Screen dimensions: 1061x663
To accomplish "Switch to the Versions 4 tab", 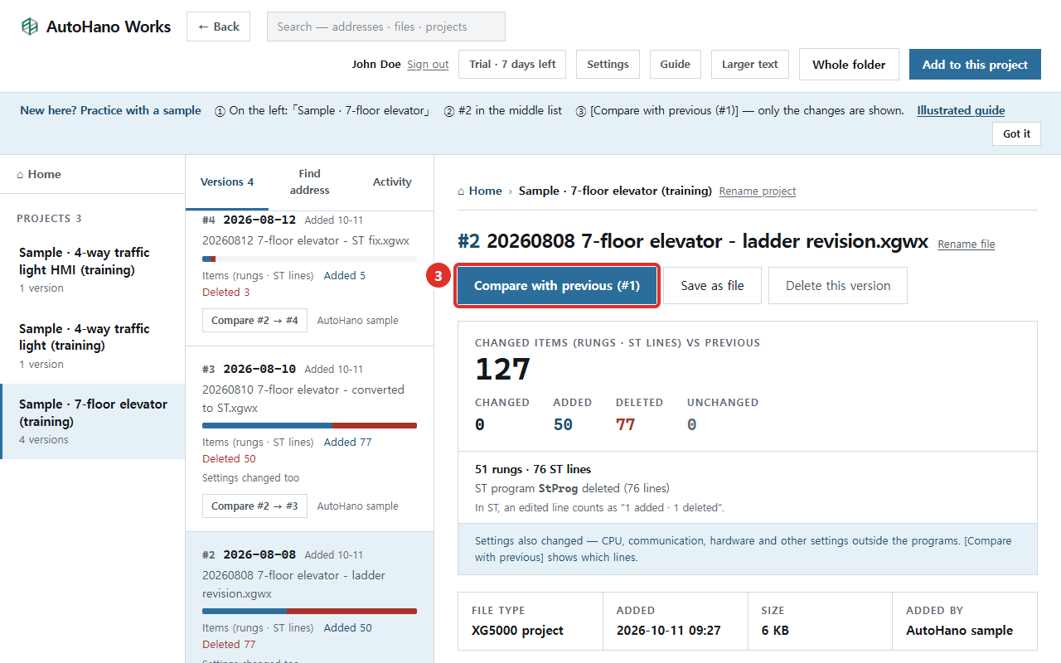I will click(x=227, y=182).
